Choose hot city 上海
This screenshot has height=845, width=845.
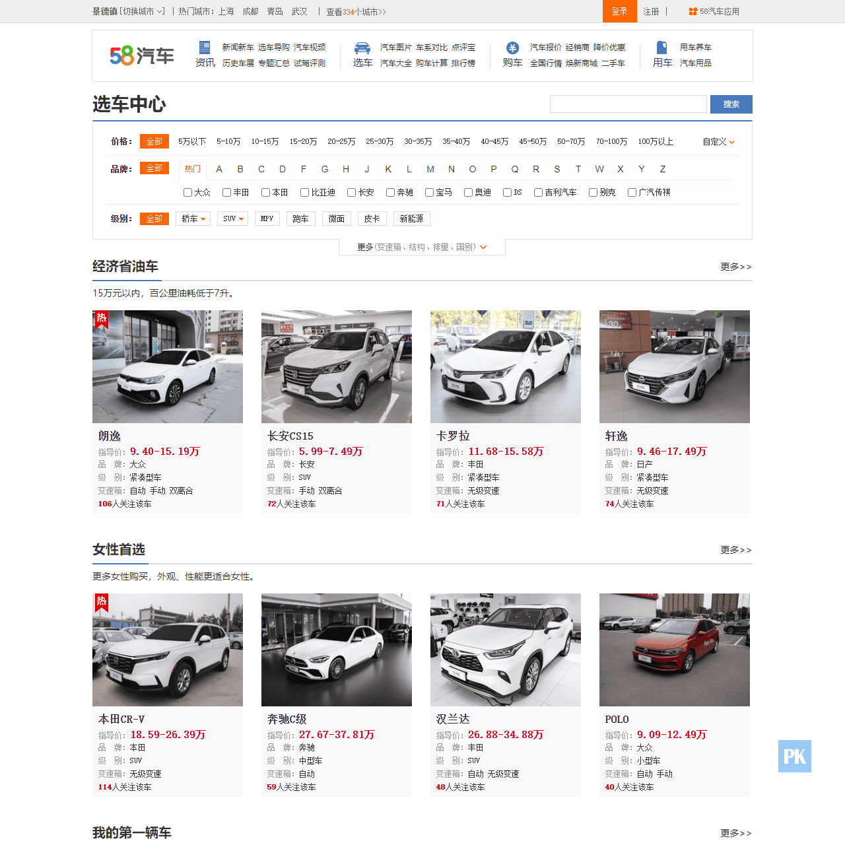[x=226, y=11]
